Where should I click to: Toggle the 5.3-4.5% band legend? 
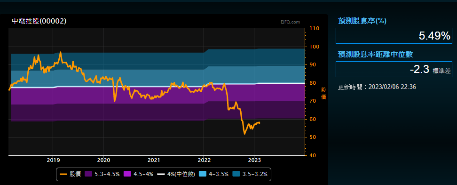click(x=102, y=174)
